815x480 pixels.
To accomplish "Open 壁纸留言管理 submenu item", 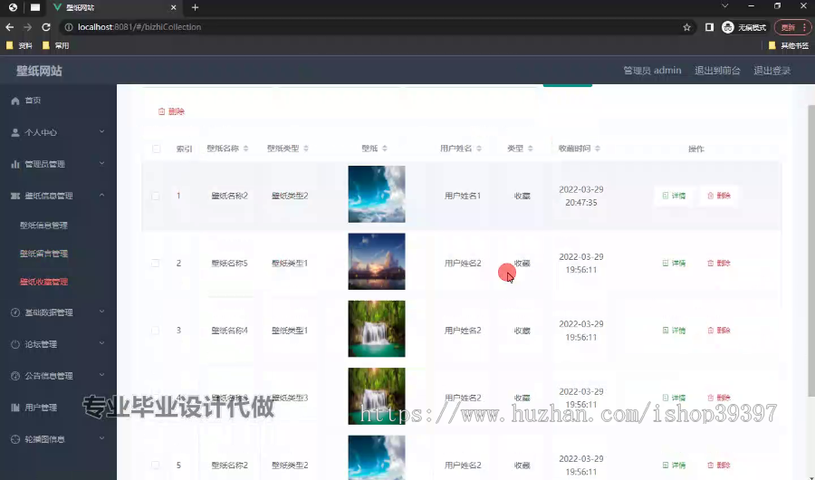I will [x=43, y=254].
